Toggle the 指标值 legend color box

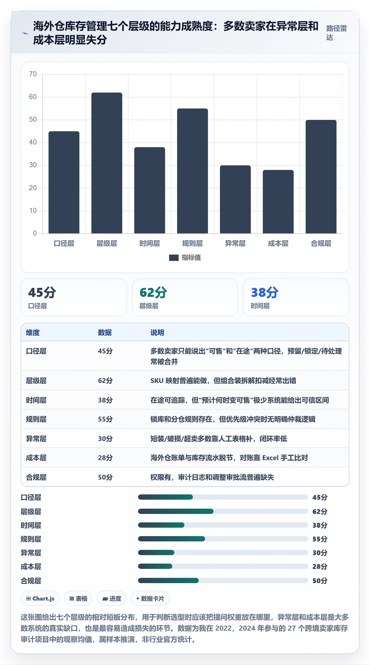point(174,257)
